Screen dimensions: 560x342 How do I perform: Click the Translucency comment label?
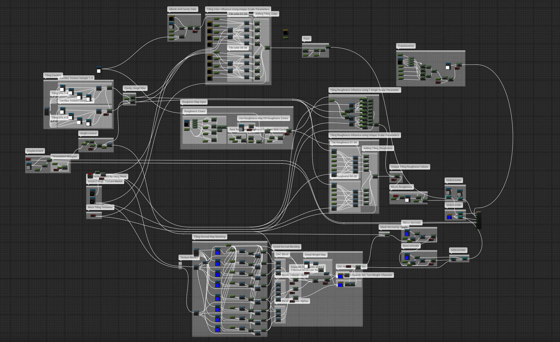click(x=405, y=46)
